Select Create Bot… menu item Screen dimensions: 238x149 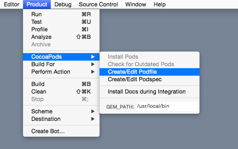[x=61, y=131]
